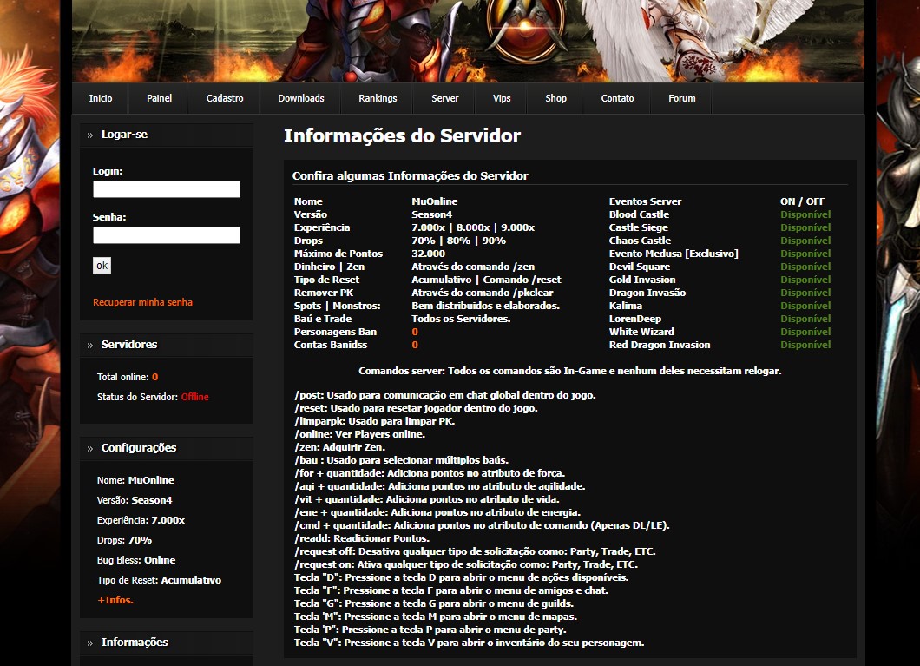Select the Contas Banidss count '0'
This screenshot has width=920, height=666.
tap(415, 345)
